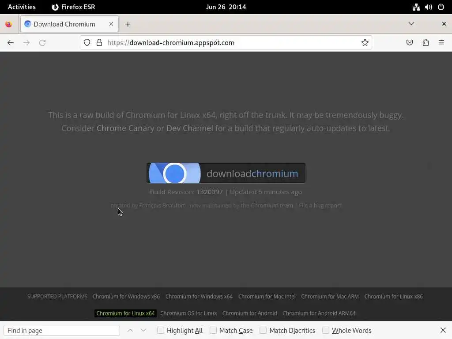Enable Whole Words checkbox
452x339 pixels.
tap(325, 330)
